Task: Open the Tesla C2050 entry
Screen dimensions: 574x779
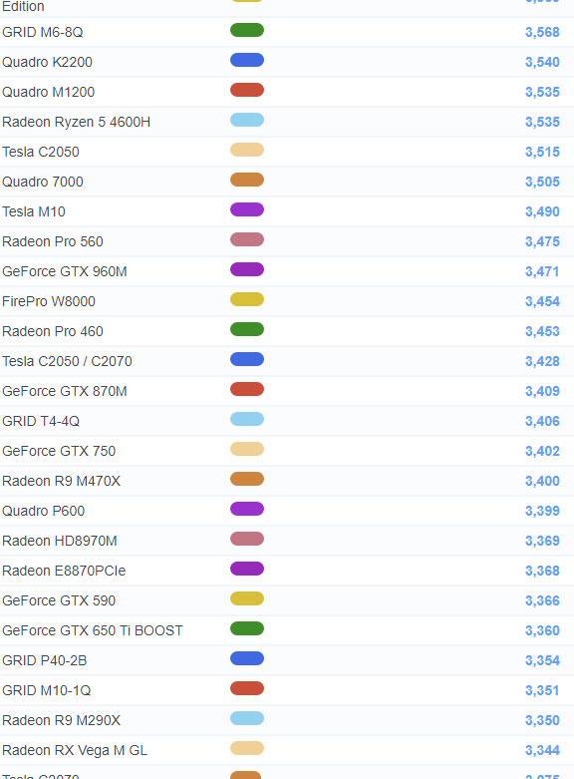Action: (x=41, y=152)
